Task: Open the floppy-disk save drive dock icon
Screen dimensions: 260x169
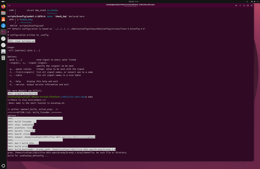Action: click(3, 52)
